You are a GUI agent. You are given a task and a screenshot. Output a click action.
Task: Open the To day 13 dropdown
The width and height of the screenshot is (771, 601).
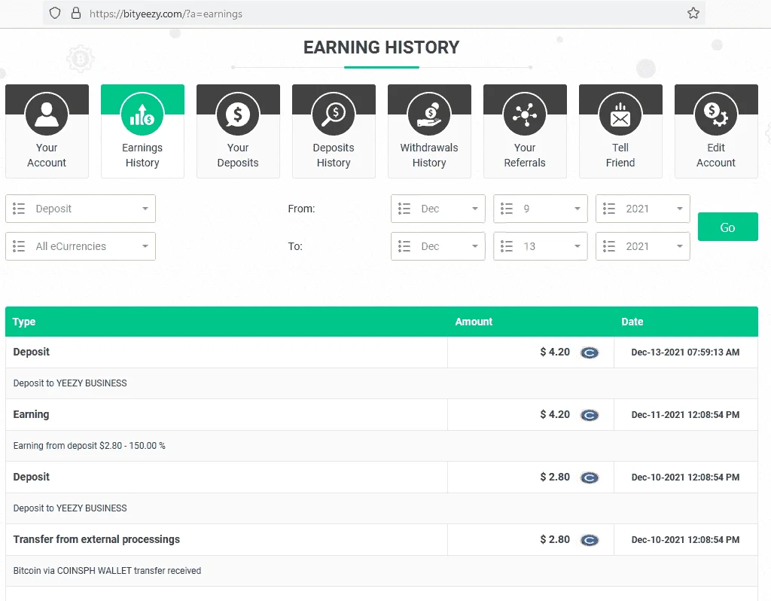[x=541, y=246]
